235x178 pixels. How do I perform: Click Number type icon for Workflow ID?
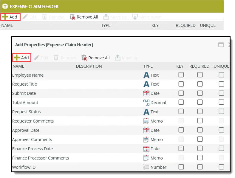coord(146,167)
